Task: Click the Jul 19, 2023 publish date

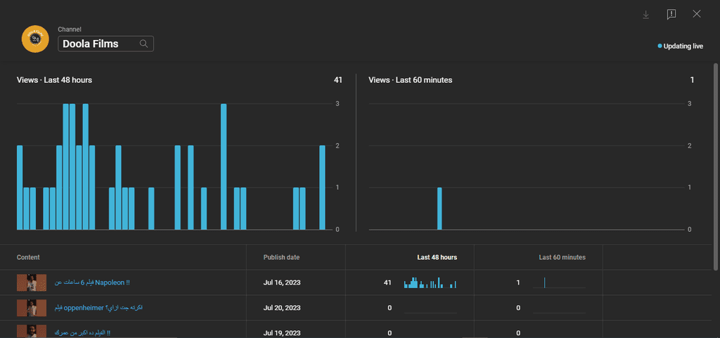Action: [281, 333]
